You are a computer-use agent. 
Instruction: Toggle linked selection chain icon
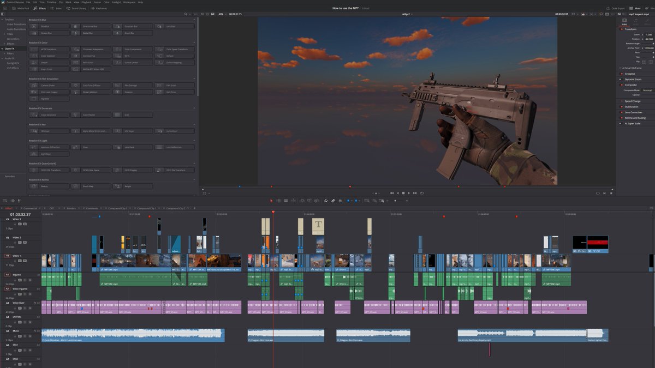point(333,201)
